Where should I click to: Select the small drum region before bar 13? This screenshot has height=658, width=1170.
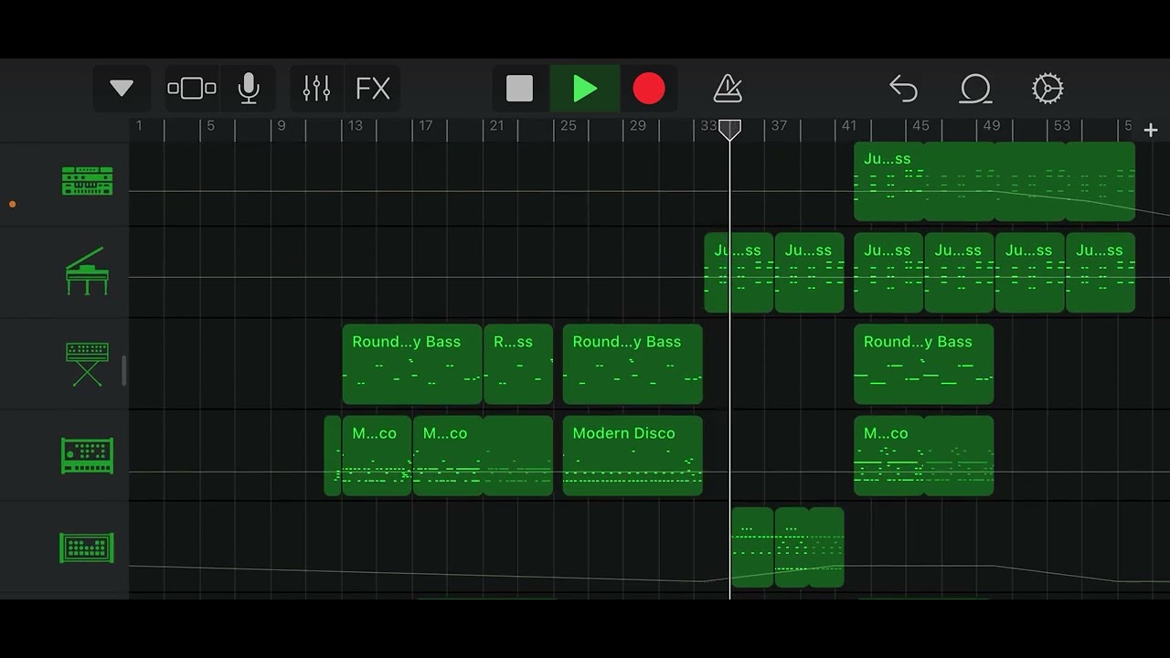tap(333, 455)
